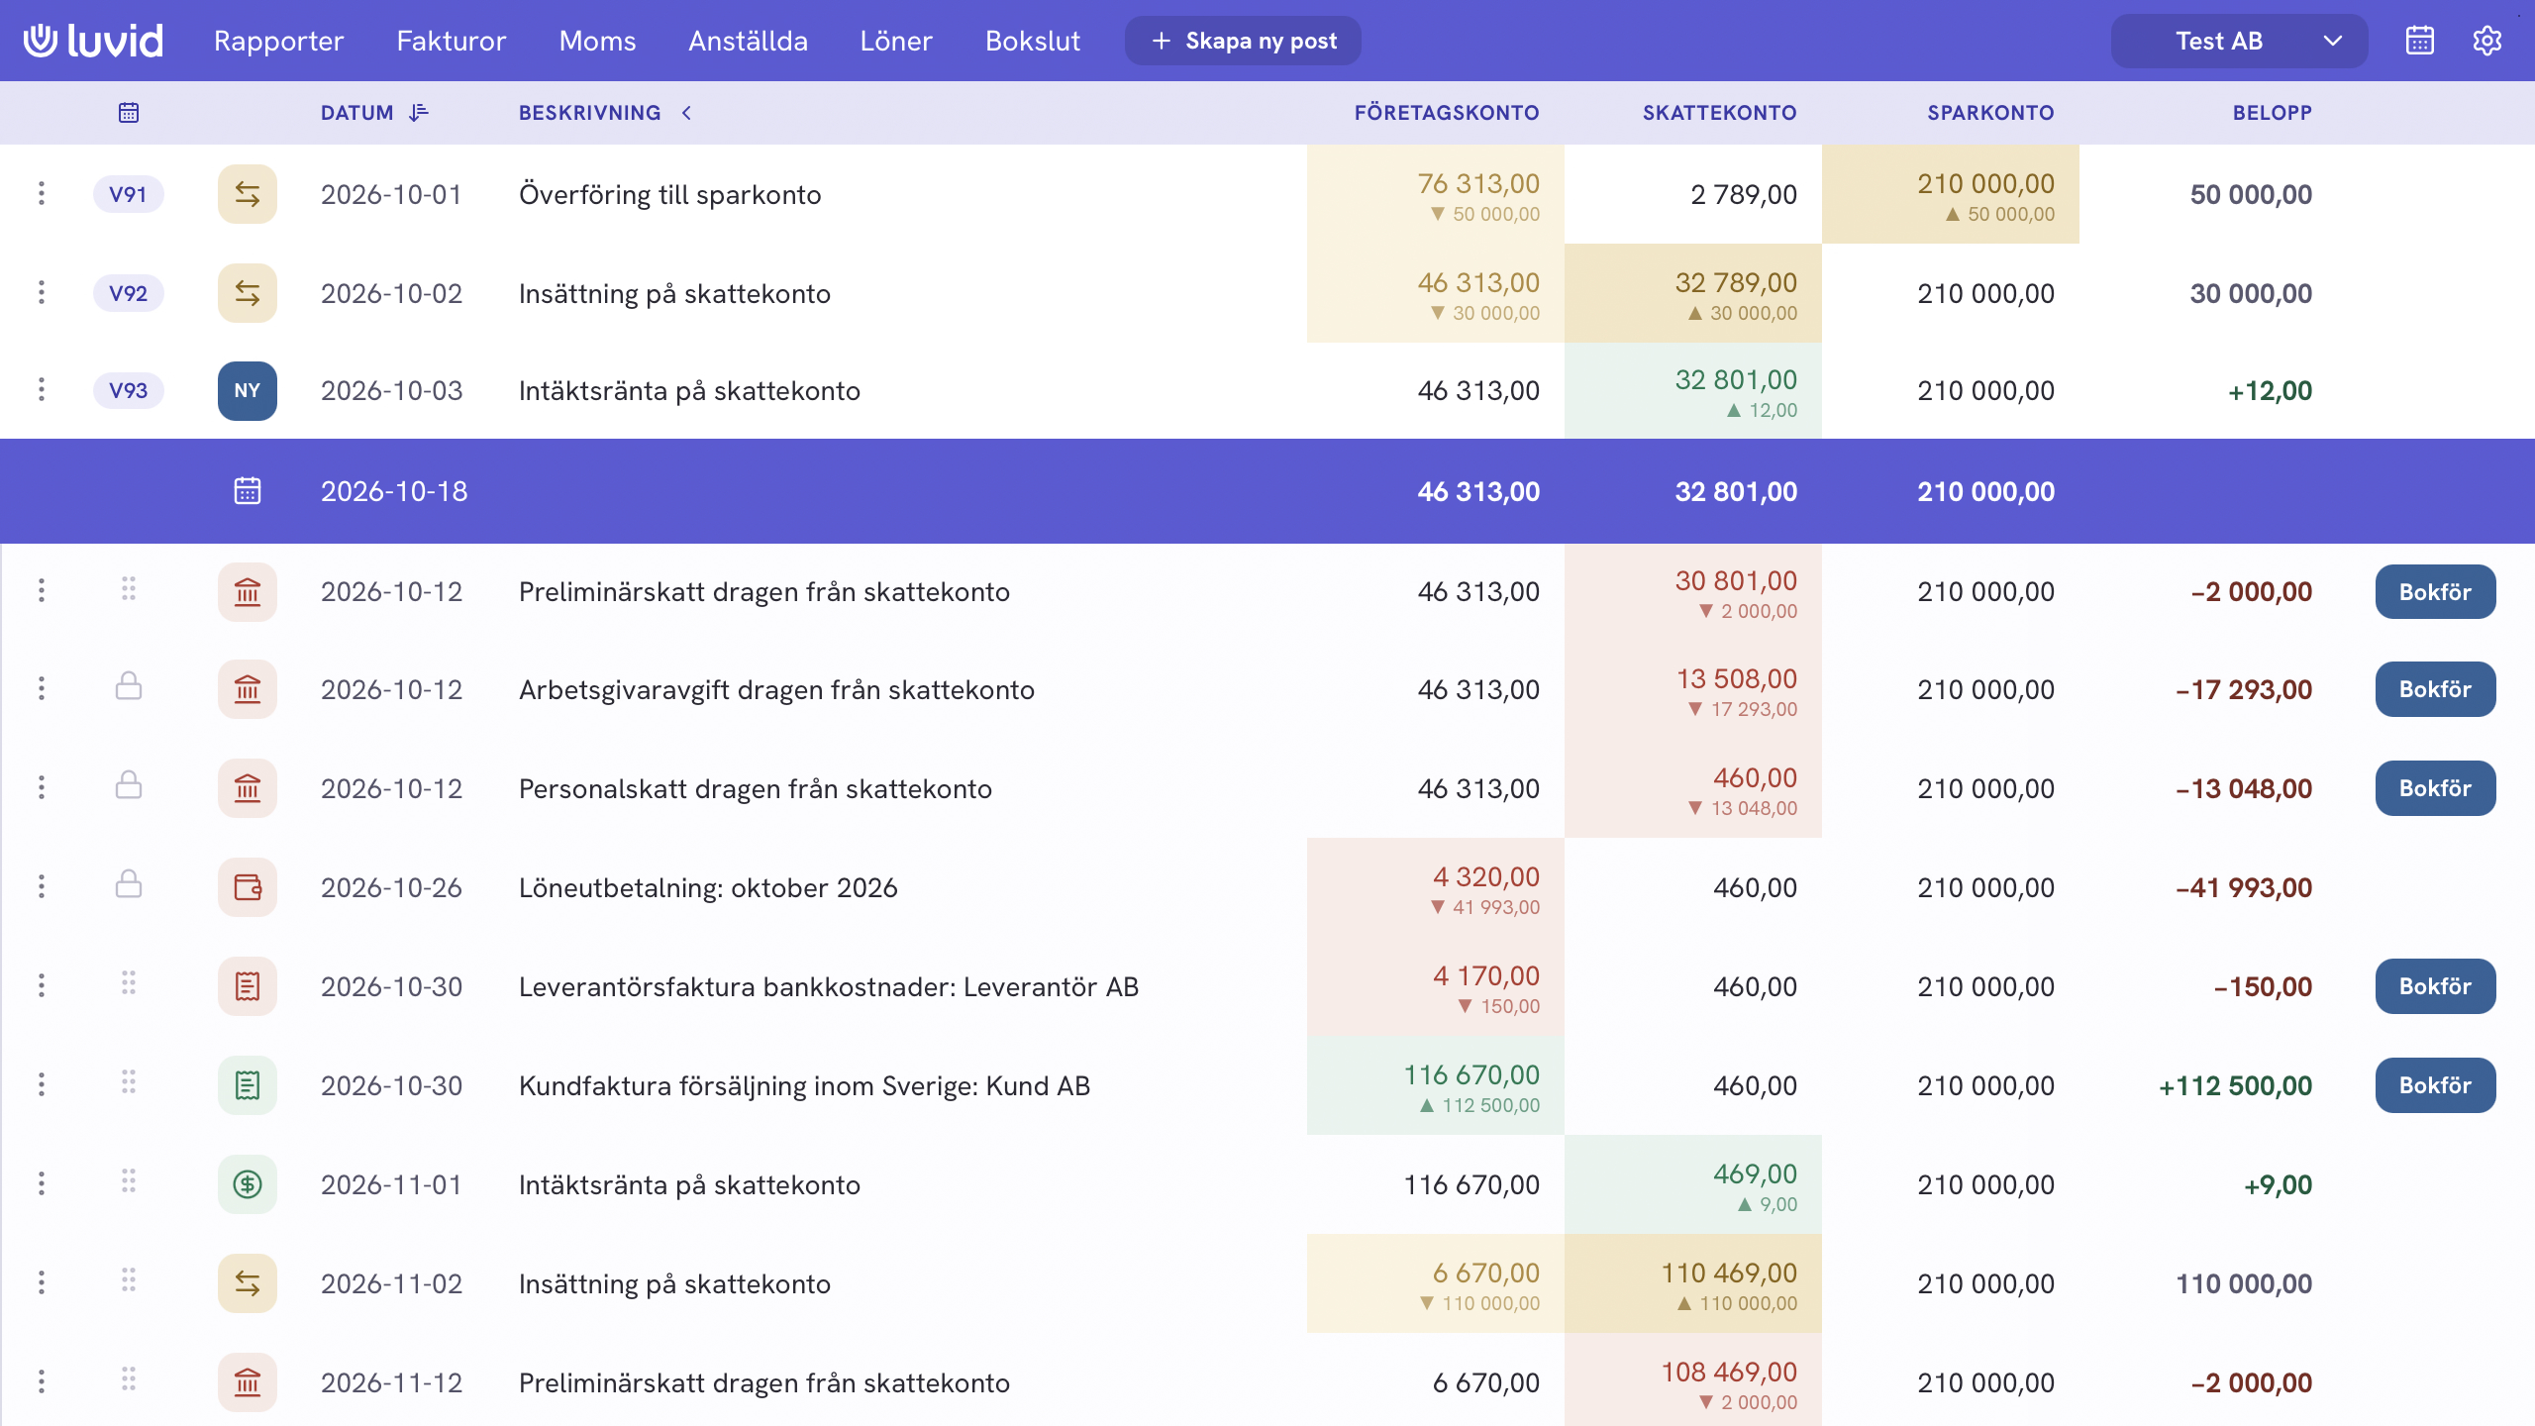Open the Moms page
Image resolution: width=2535 pixels, height=1426 pixels.
pos(597,41)
